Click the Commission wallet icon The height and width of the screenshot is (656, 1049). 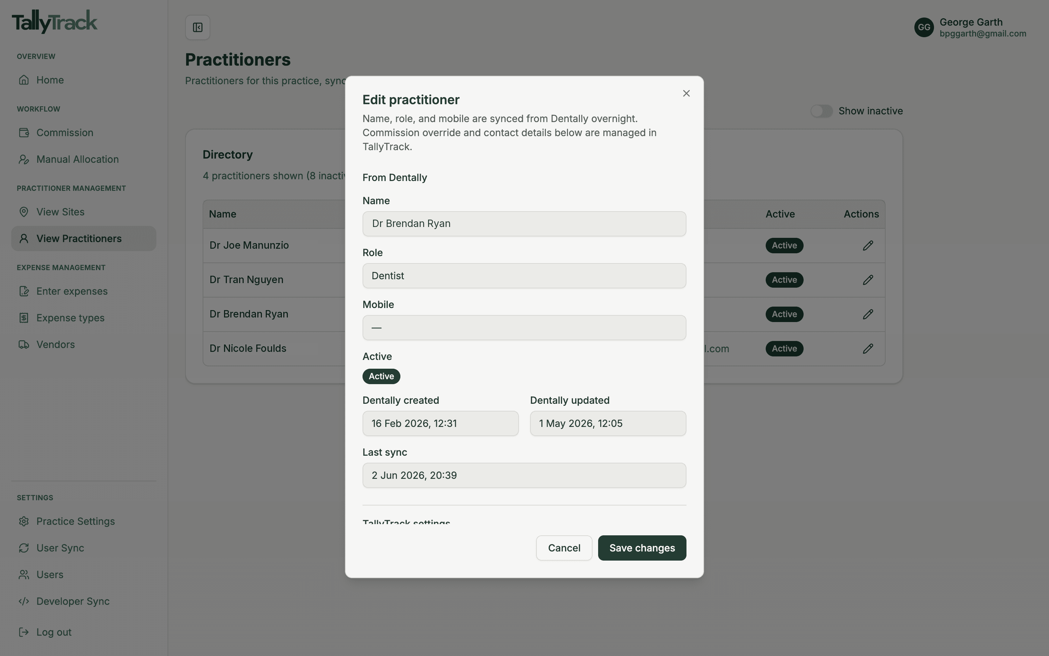click(x=24, y=132)
